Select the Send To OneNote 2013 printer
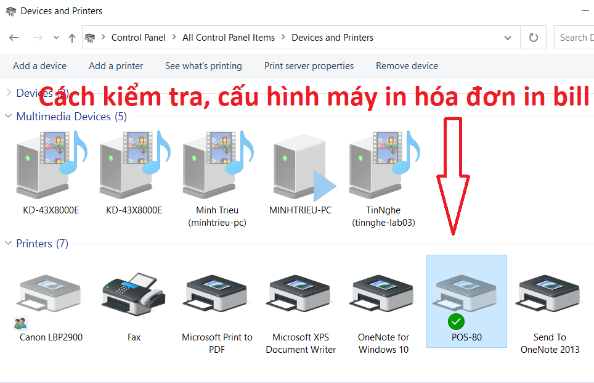Image resolution: width=594 pixels, height=383 pixels. 548,296
